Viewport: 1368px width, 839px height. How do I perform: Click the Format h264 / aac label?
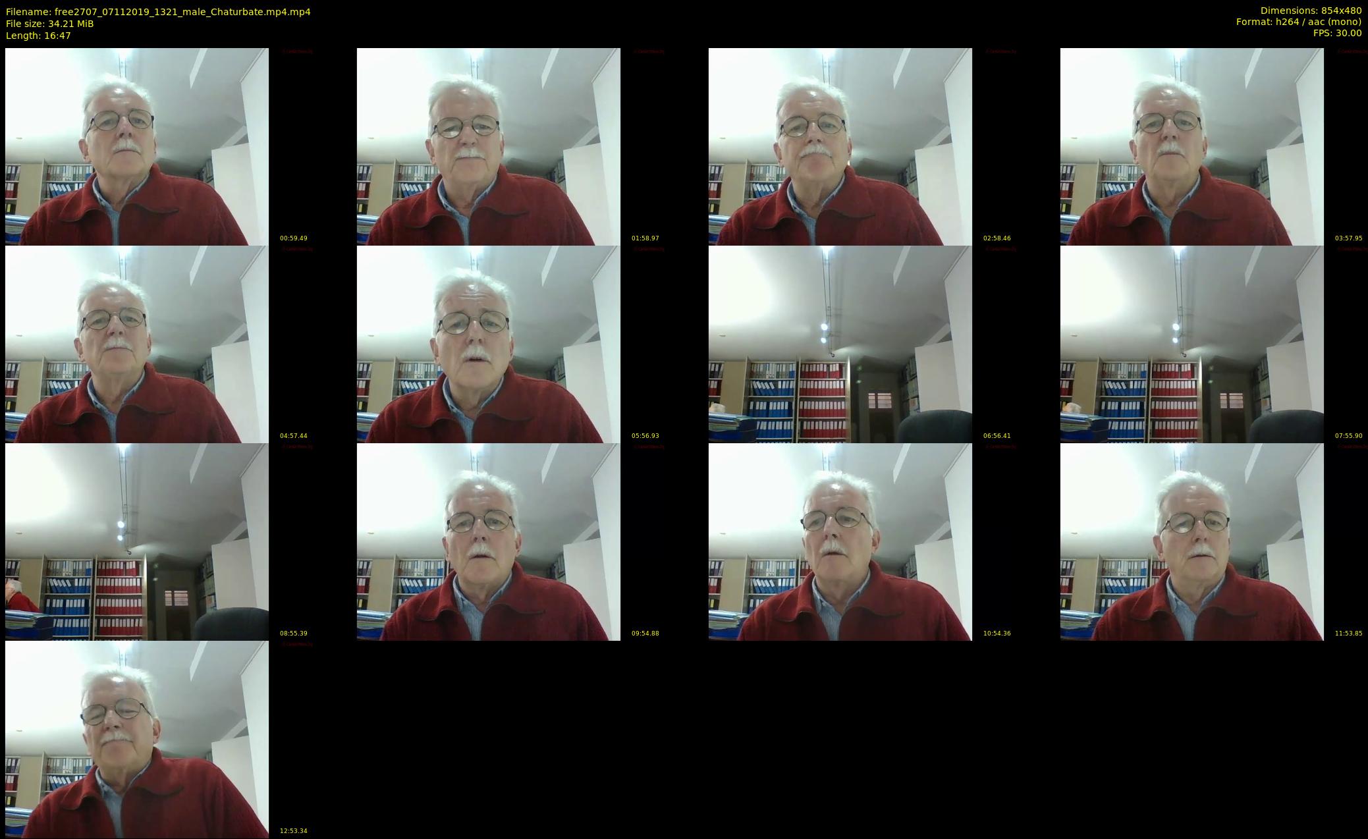click(x=1298, y=22)
